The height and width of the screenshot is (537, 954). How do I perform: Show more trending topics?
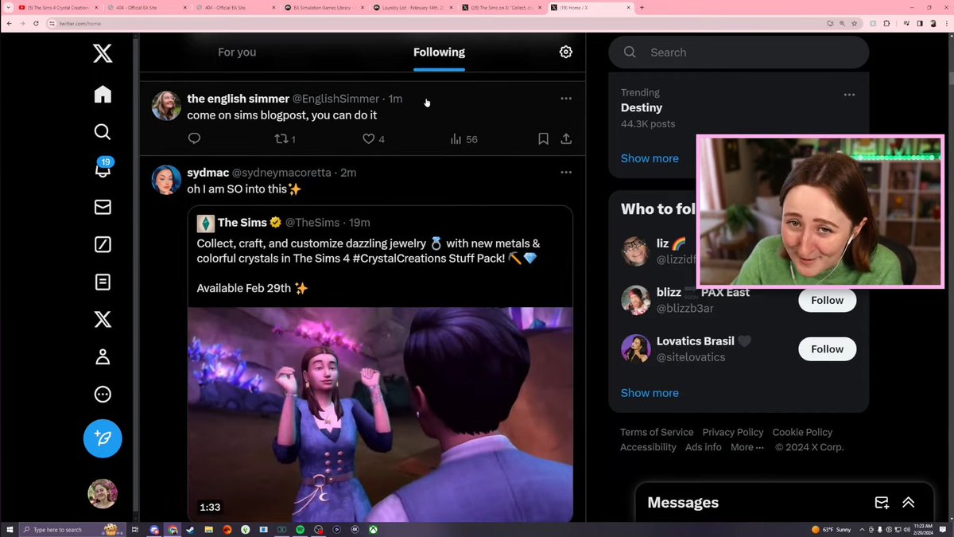(650, 158)
